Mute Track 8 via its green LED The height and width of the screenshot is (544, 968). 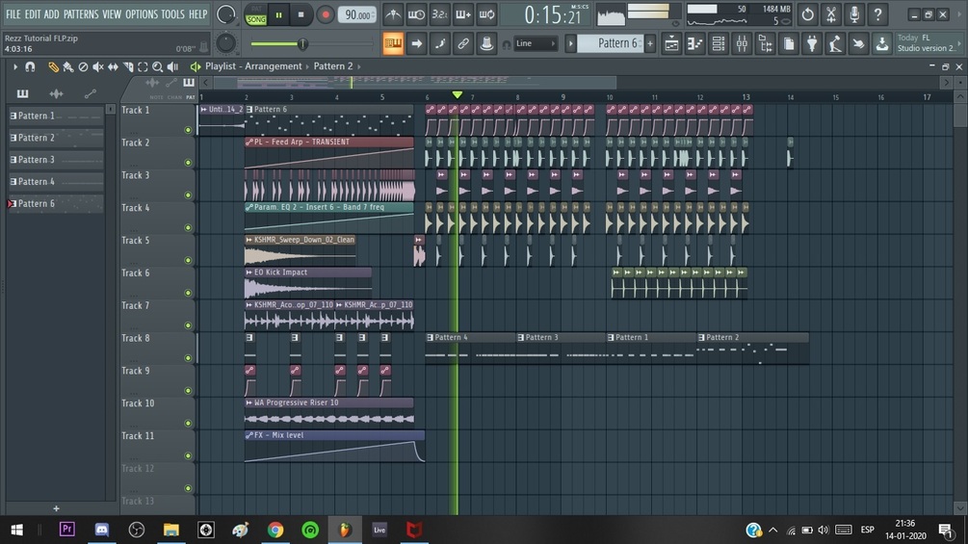pos(188,358)
